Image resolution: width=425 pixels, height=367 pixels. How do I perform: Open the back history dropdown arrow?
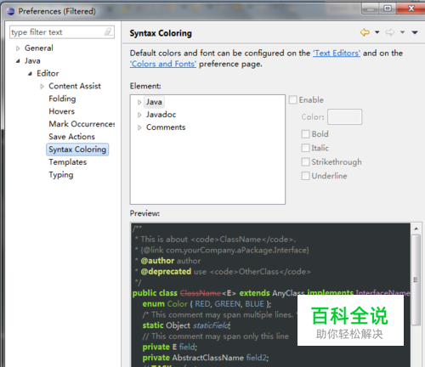click(377, 32)
